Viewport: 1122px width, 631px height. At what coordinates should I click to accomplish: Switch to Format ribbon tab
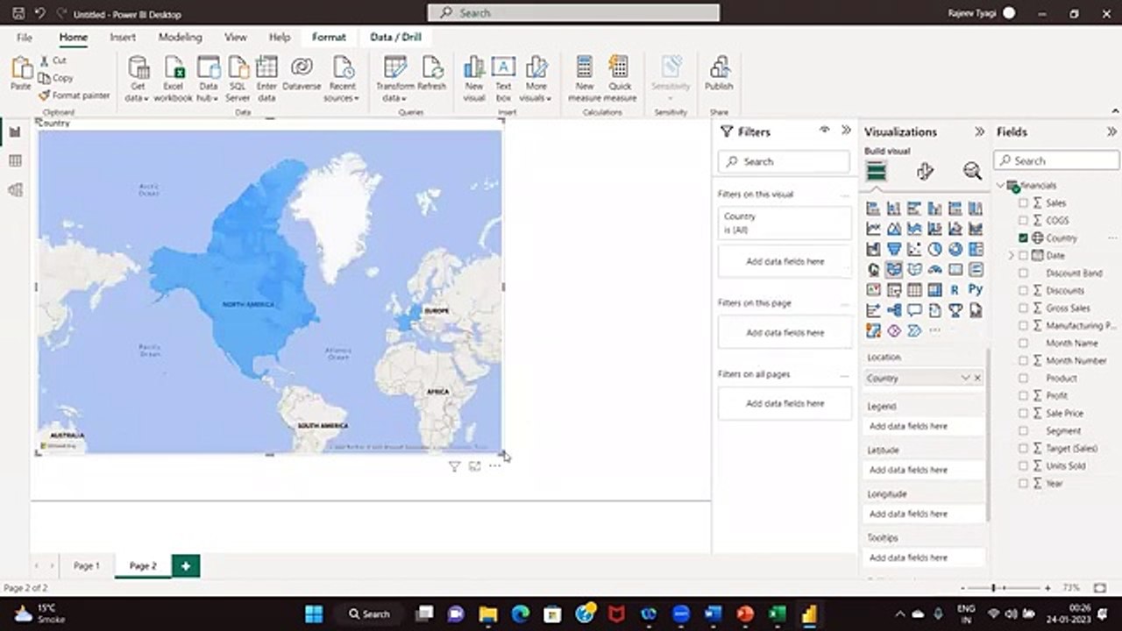tap(329, 38)
